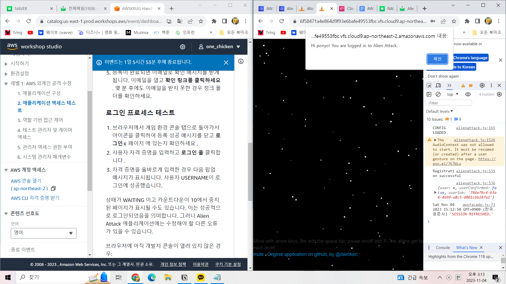
Task: Click the console Filter field
Action: (450, 103)
